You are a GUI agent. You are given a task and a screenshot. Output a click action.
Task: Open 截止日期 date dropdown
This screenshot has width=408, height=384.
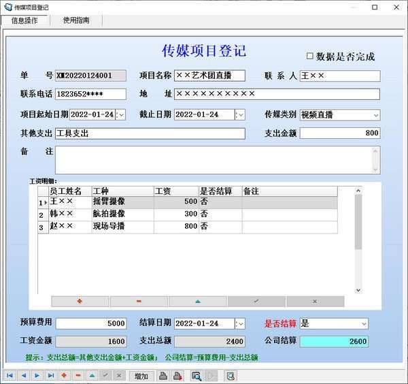[x=240, y=114]
